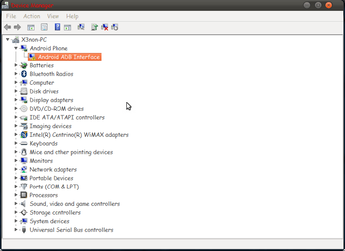Collapse the Android Phone category
345x251 pixels.
coord(16,48)
